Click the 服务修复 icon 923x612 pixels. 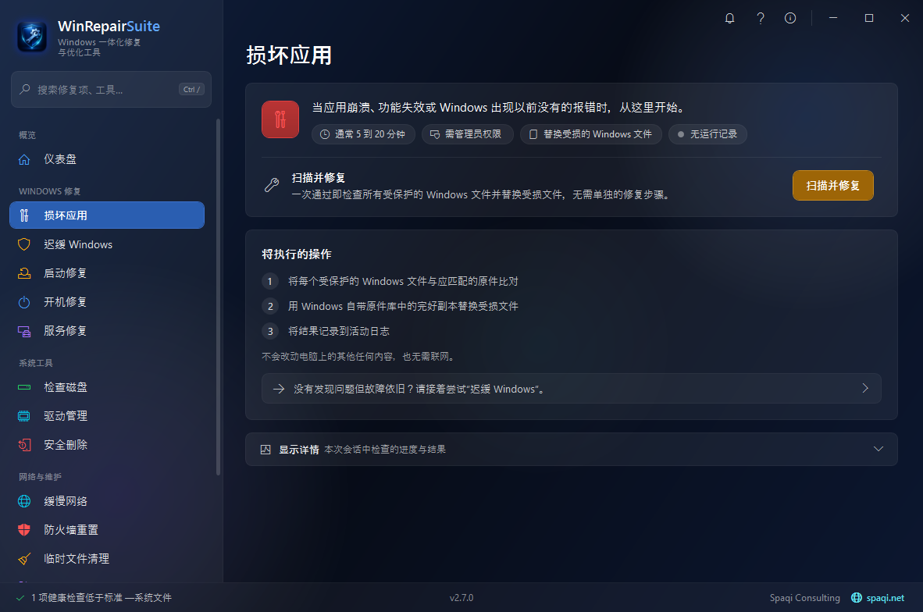click(x=24, y=331)
